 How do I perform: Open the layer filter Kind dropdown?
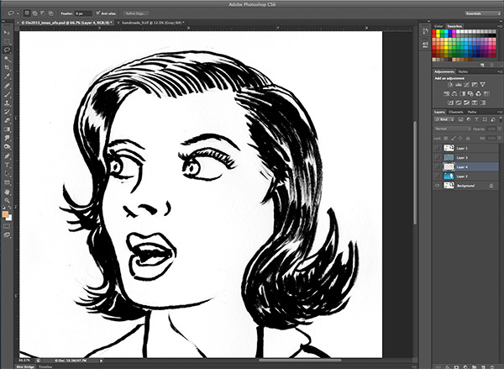tap(445, 120)
